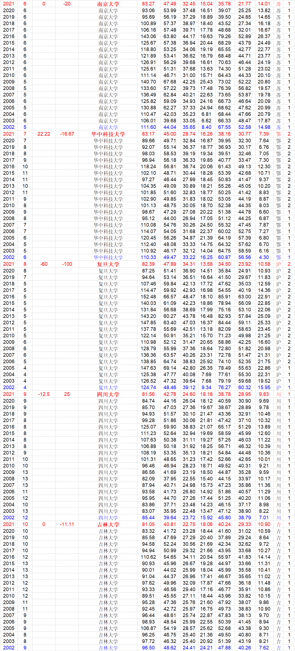
Task: Select the bold red 复旦大学 cell
Action: (108, 264)
